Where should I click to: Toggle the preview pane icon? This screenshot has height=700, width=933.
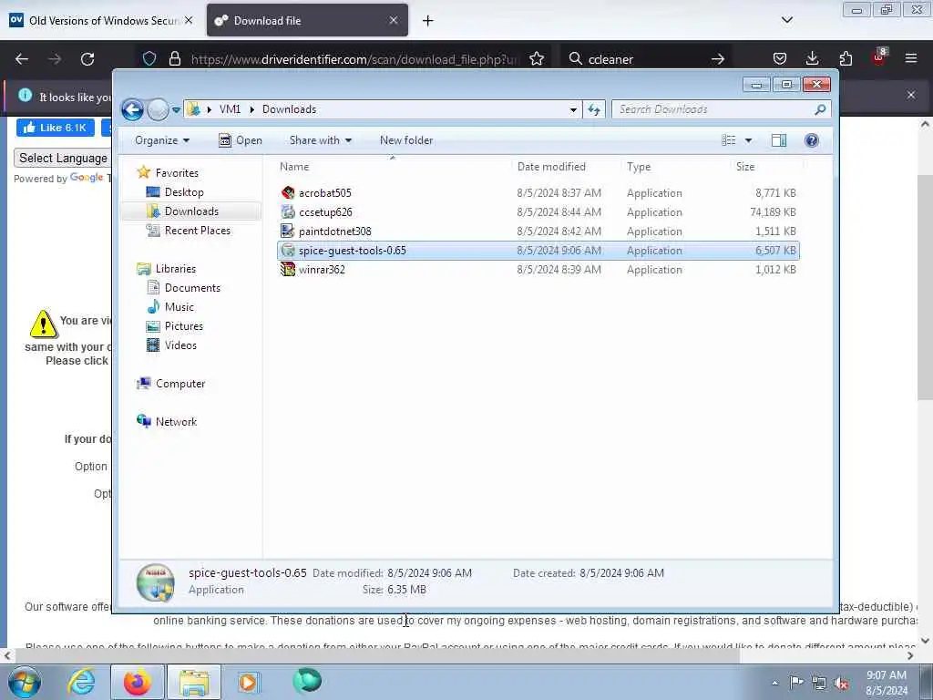point(779,140)
